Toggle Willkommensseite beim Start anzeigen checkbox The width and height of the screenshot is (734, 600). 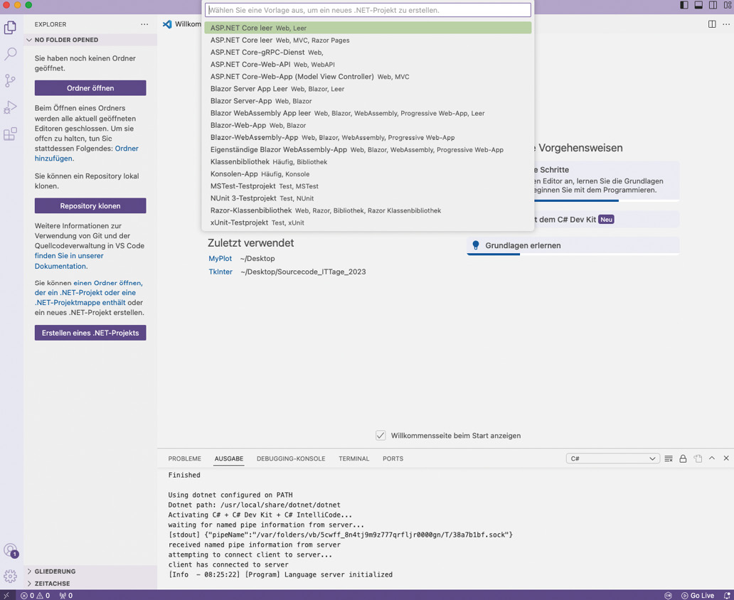click(x=381, y=435)
